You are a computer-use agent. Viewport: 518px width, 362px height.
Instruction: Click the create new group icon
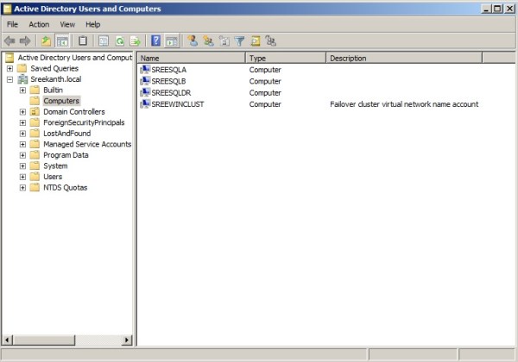click(208, 41)
